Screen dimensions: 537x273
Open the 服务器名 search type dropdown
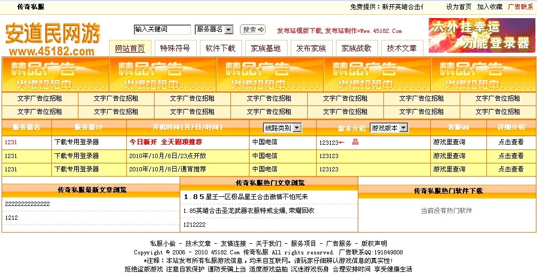tap(214, 30)
